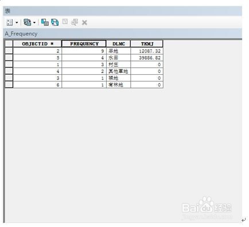Click the Clear Selection icon
249x227 pixels.
pos(65,22)
